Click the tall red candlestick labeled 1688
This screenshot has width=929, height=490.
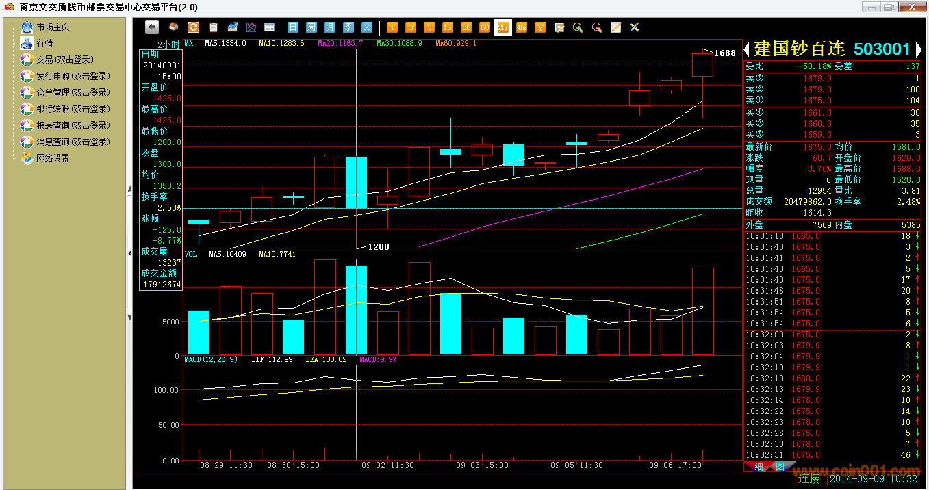point(702,66)
